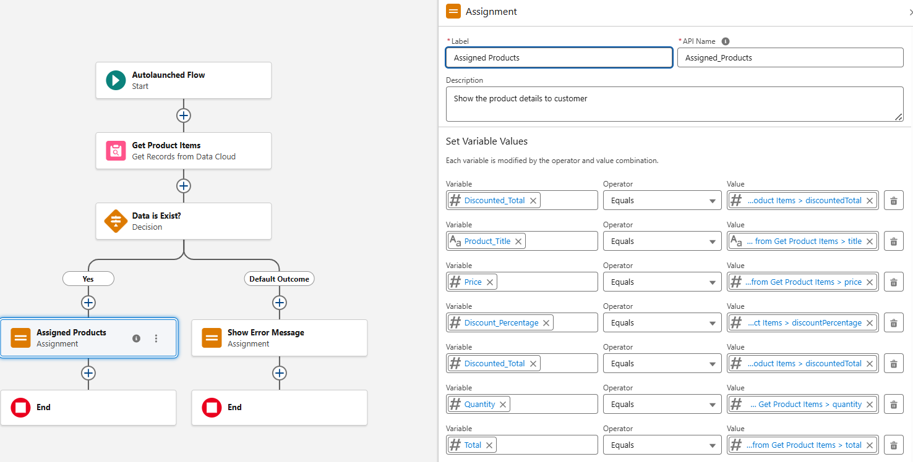This screenshot has height=462, width=913.
Task: Click the plus button between Start and Get Product Items
Action: coord(183,115)
